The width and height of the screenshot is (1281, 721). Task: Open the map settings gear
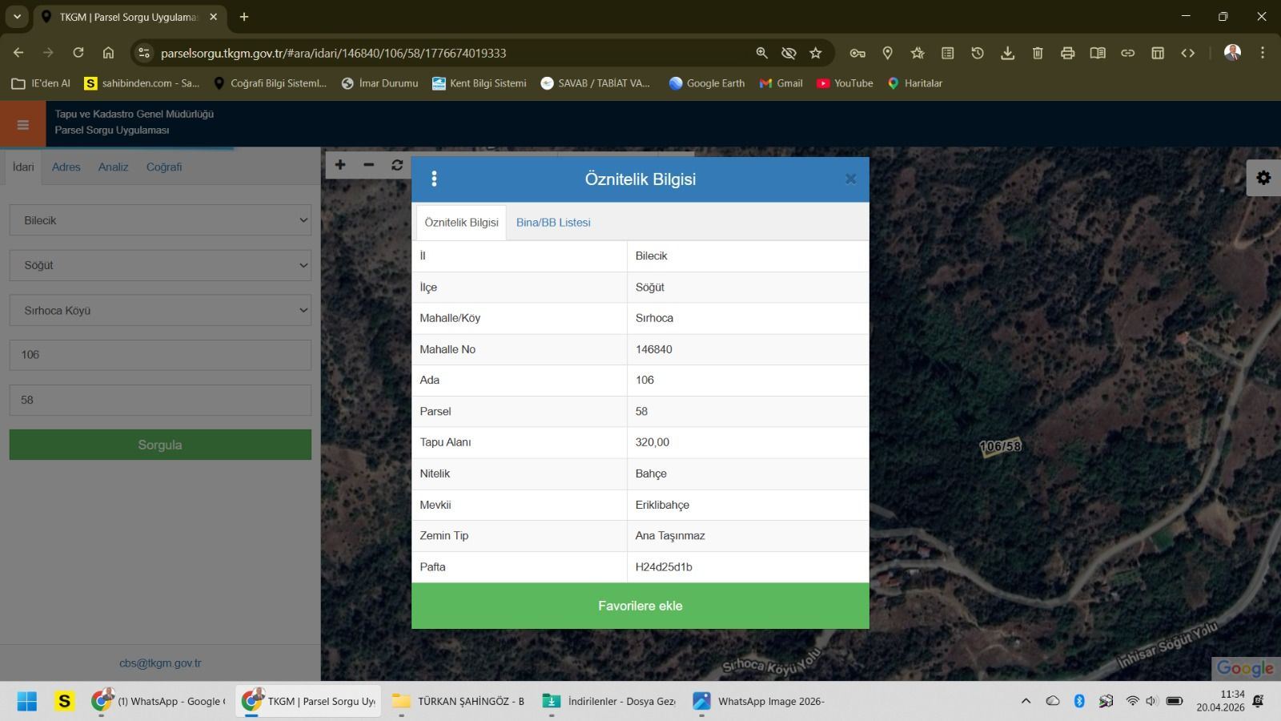click(1263, 178)
